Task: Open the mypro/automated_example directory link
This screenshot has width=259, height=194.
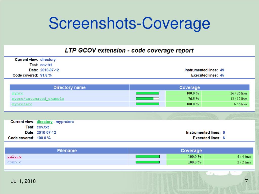Action: pyautogui.click(x=38, y=99)
